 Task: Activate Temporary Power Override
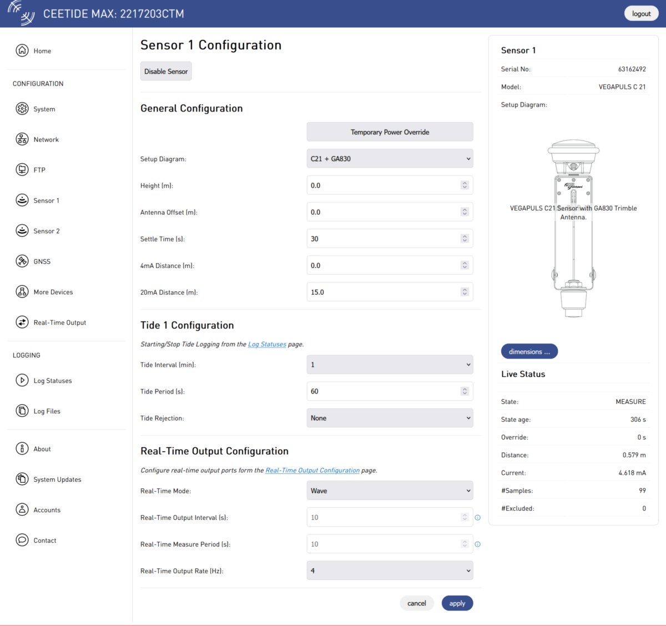pyautogui.click(x=390, y=132)
